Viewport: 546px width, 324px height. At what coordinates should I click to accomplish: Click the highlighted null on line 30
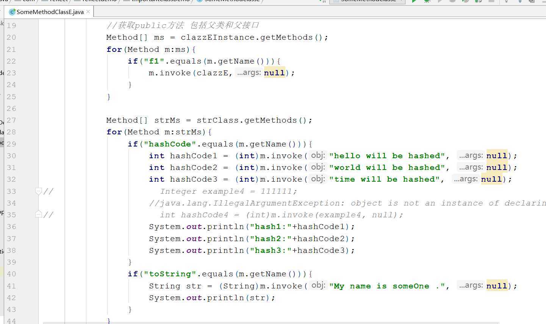[497, 156]
